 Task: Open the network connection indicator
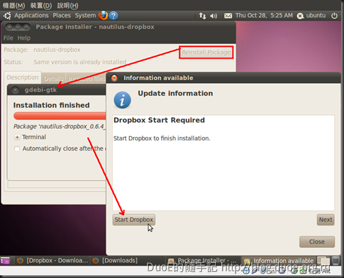click(203, 16)
